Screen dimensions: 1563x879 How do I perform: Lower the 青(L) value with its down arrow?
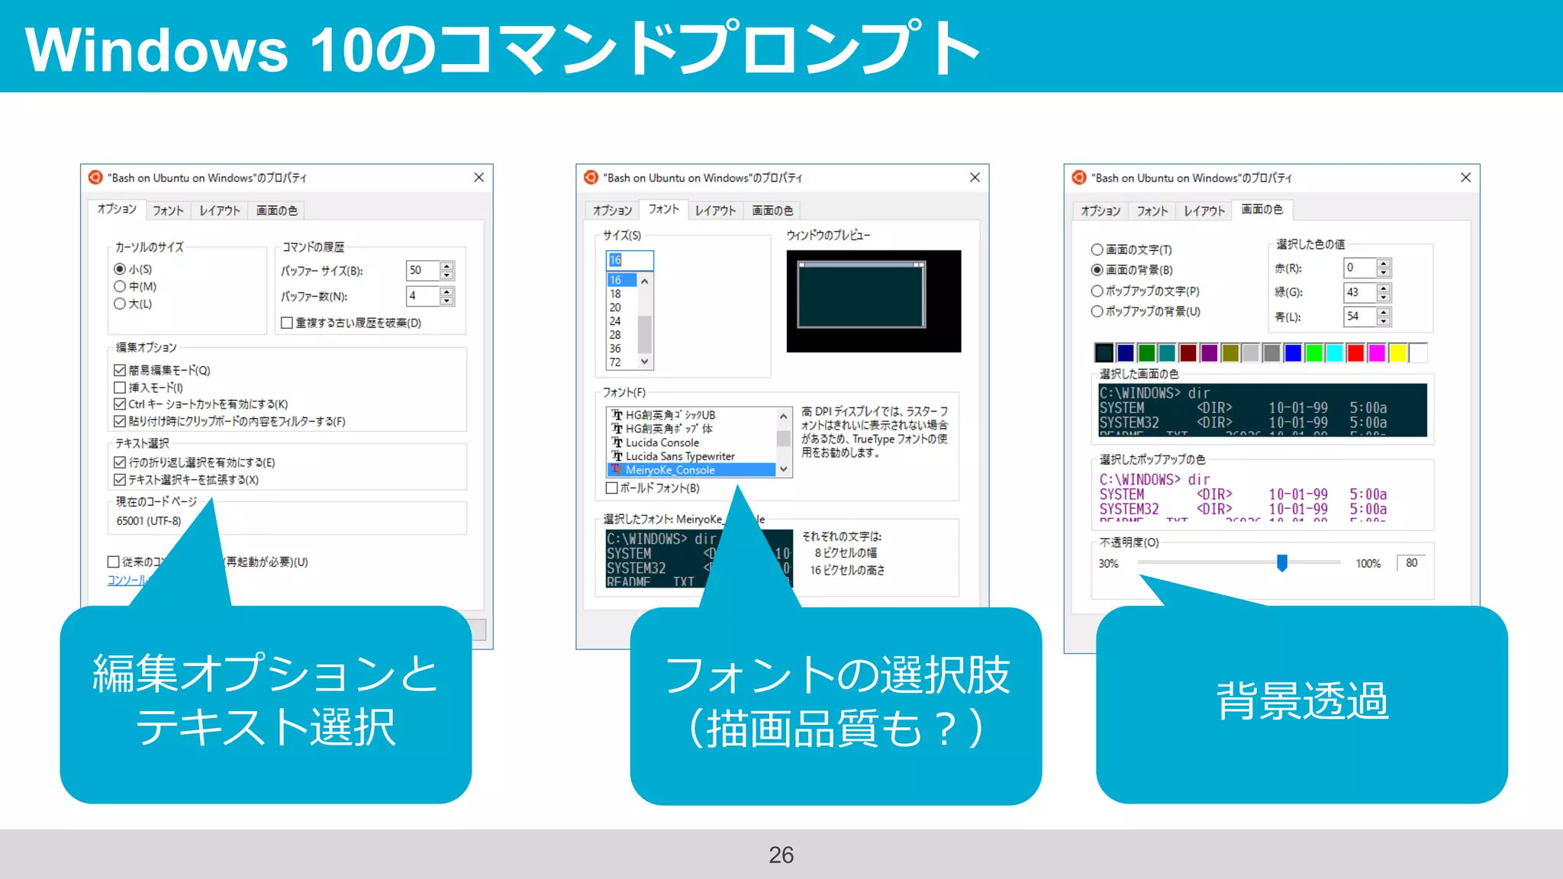pos(1384,321)
